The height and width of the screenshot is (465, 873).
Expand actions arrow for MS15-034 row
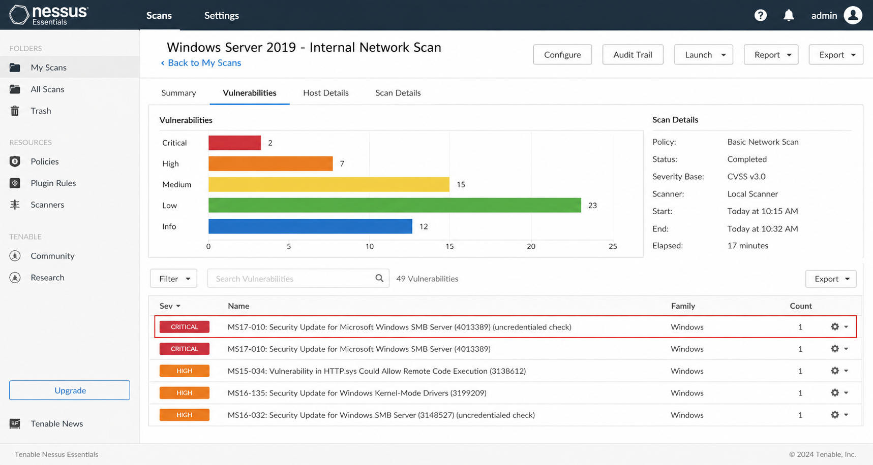point(846,371)
